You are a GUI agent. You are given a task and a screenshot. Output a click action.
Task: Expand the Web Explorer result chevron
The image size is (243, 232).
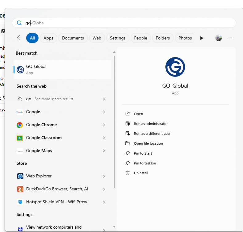point(104,176)
